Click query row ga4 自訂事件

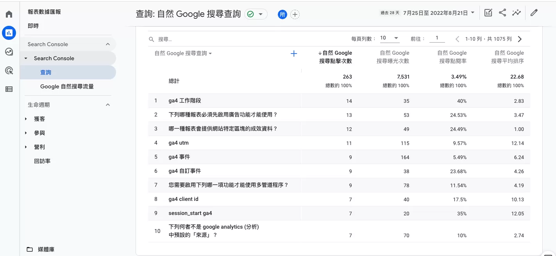tap(185, 171)
